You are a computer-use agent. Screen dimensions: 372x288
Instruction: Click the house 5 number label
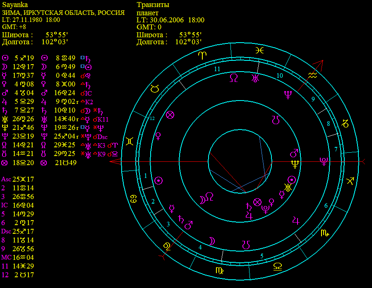pos(262,256)
